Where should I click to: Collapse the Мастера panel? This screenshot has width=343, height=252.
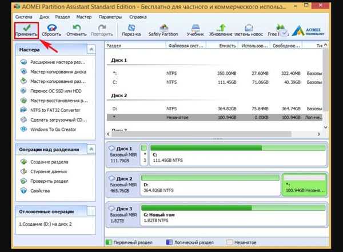91,50
